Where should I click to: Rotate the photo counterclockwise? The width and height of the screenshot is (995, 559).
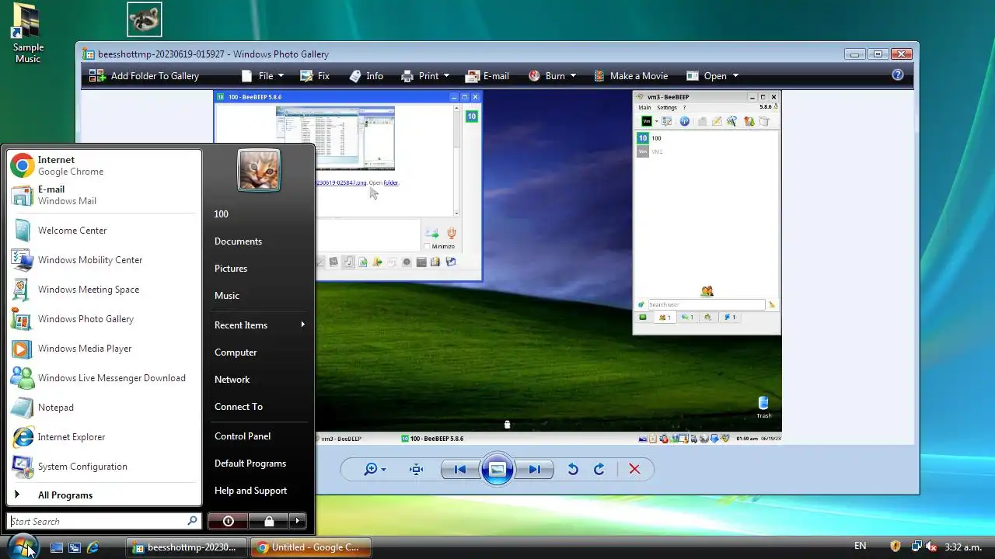pos(573,469)
